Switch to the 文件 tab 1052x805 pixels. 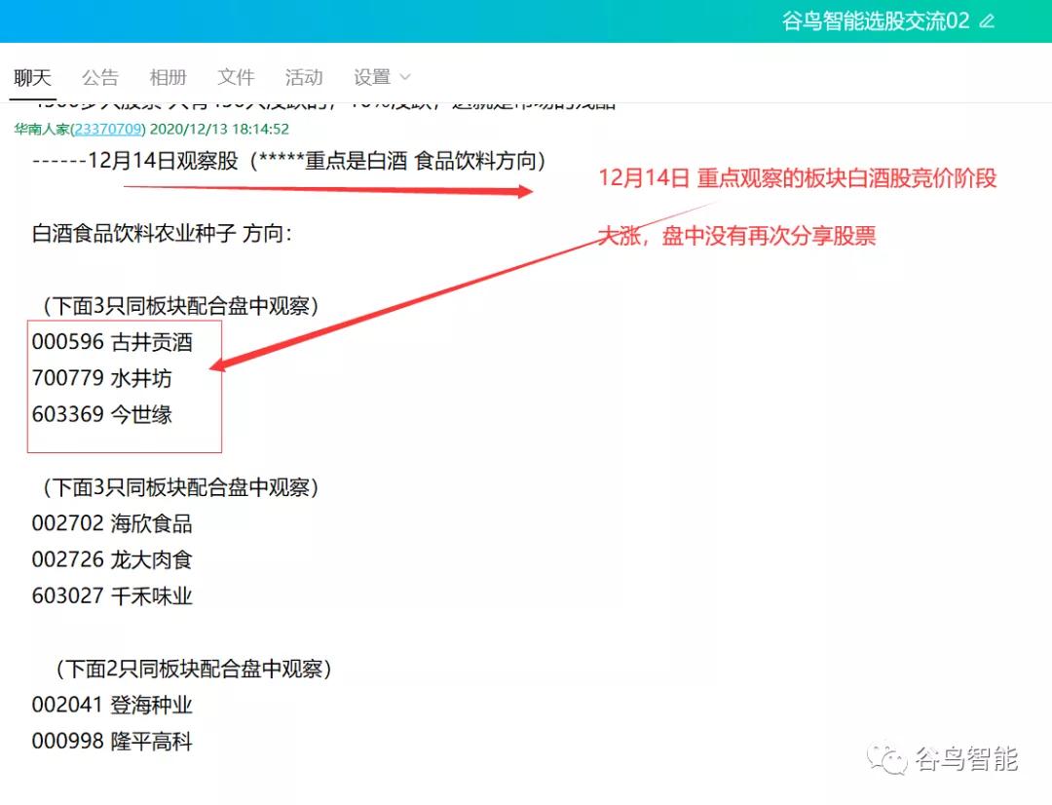point(236,77)
